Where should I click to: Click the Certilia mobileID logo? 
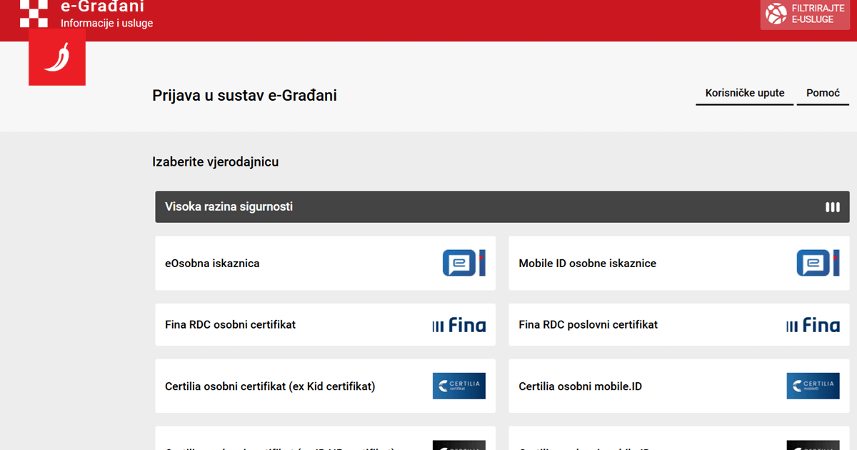click(813, 386)
